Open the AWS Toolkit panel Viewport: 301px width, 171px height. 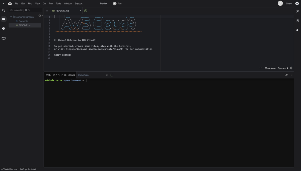[4, 38]
